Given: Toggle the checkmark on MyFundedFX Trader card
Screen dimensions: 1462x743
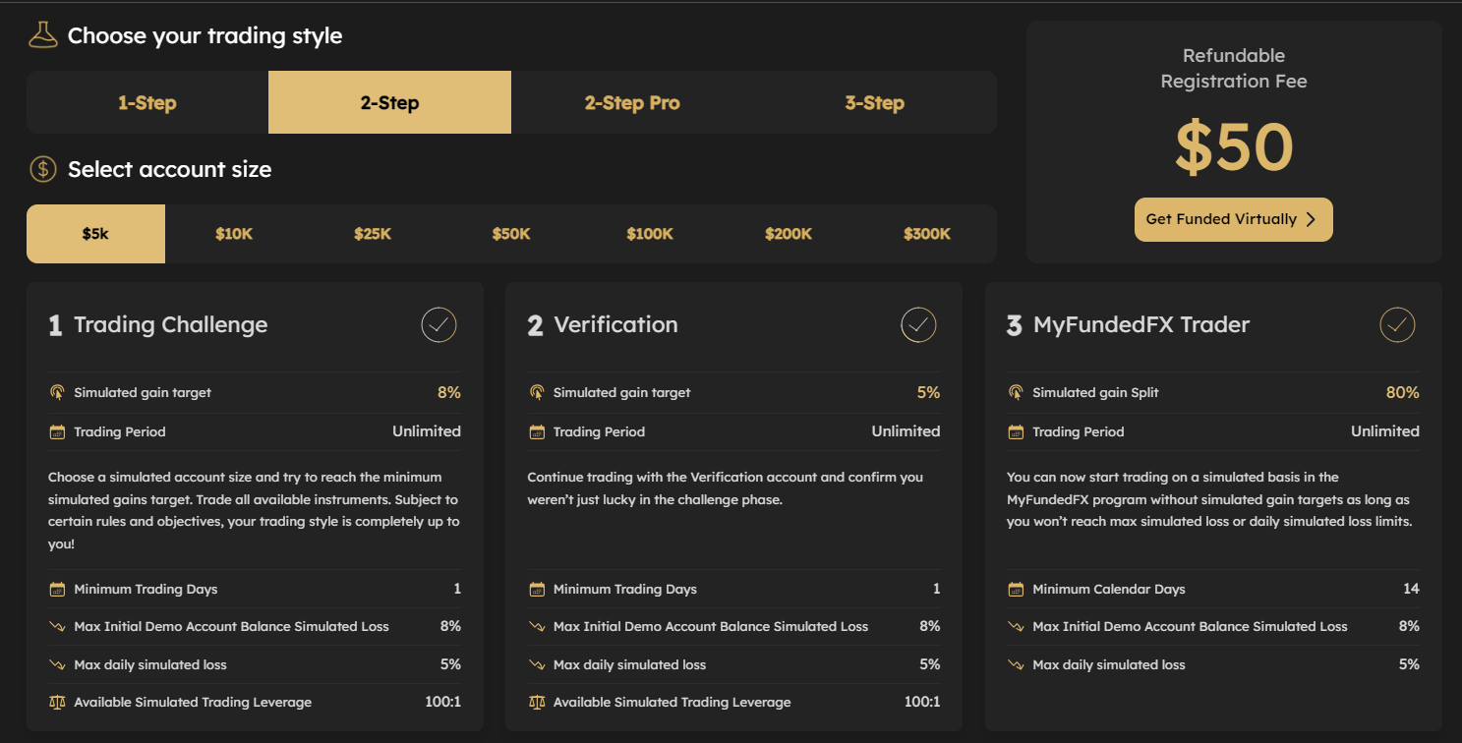Looking at the screenshot, I should click(1397, 324).
